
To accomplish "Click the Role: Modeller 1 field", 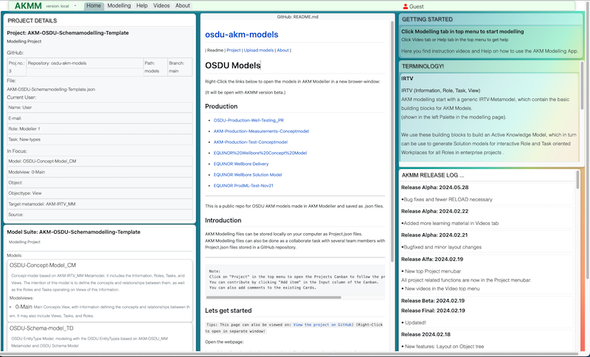I will pos(100,129).
